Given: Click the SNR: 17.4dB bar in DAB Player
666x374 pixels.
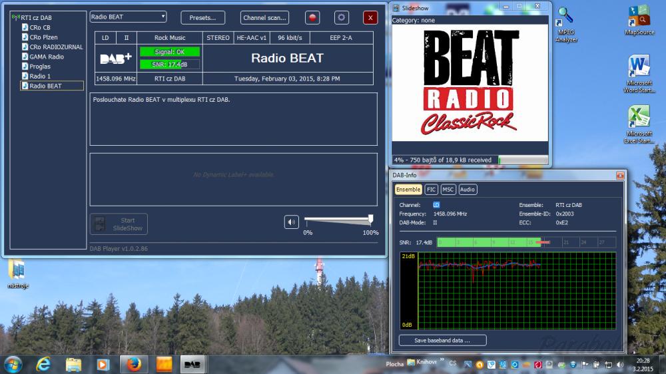Looking at the screenshot, I should (x=169, y=65).
